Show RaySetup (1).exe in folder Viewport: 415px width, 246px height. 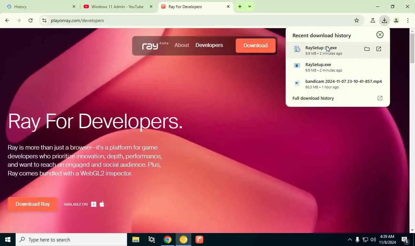click(x=367, y=49)
